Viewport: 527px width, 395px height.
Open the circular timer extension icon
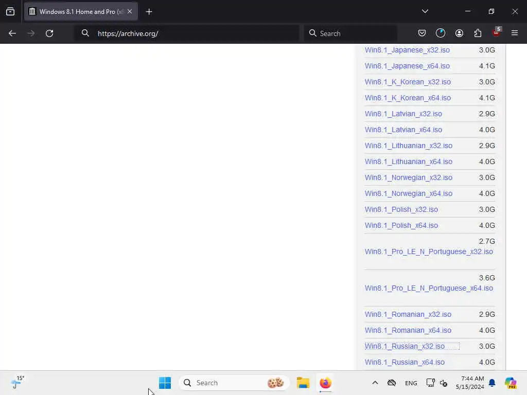tap(441, 33)
